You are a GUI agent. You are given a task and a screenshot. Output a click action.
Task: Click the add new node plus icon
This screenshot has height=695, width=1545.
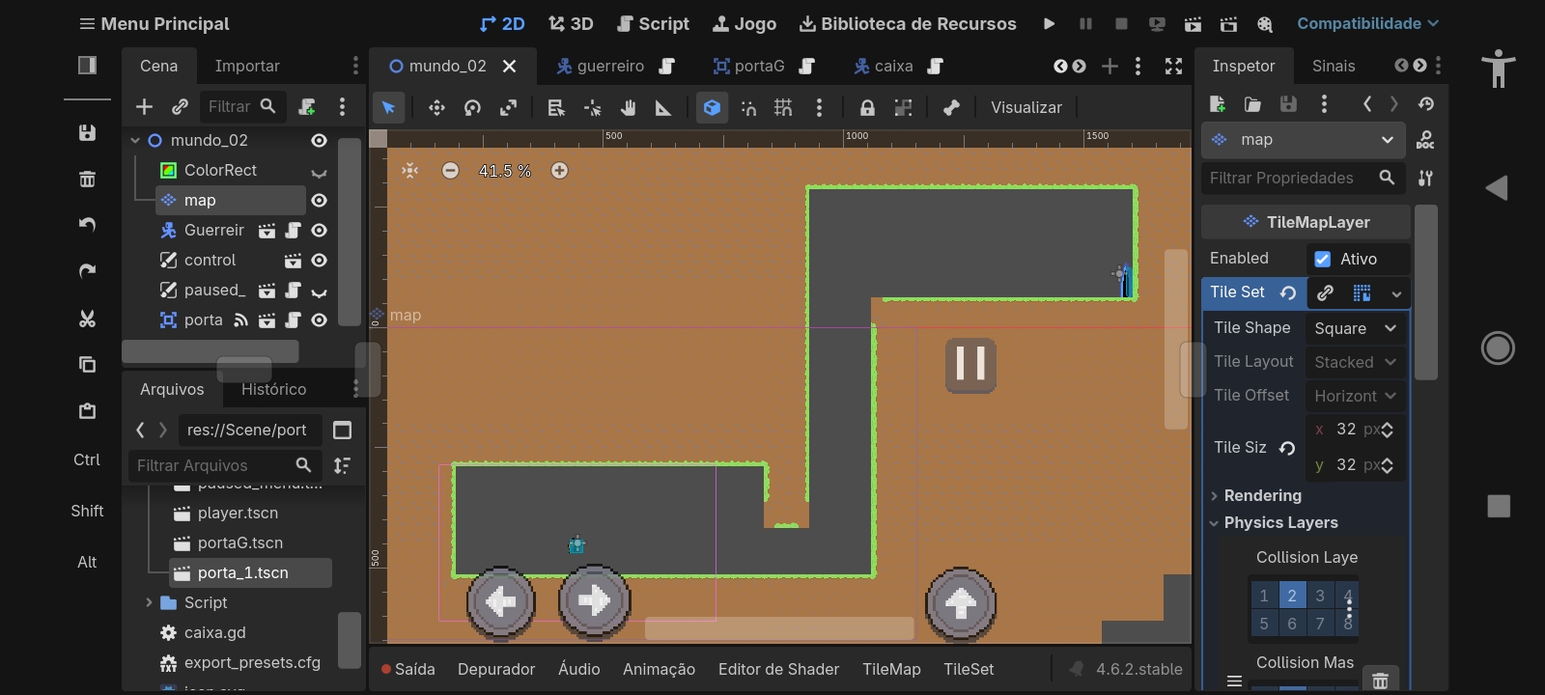pos(144,106)
